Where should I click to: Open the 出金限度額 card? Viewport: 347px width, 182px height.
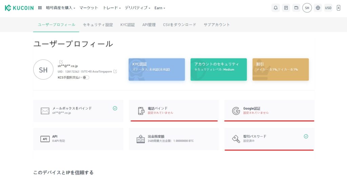click(174, 139)
